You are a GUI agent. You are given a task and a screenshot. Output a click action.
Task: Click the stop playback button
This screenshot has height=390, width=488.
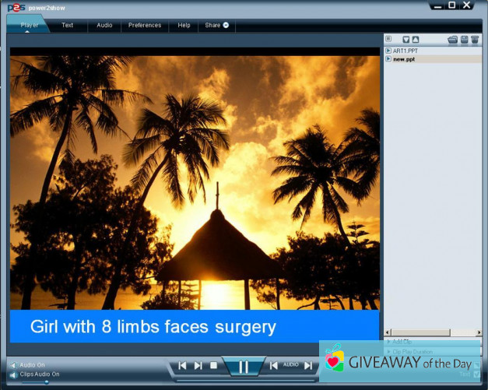click(213, 365)
